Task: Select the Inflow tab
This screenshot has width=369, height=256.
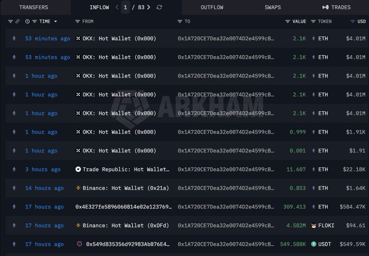Action: click(99, 7)
